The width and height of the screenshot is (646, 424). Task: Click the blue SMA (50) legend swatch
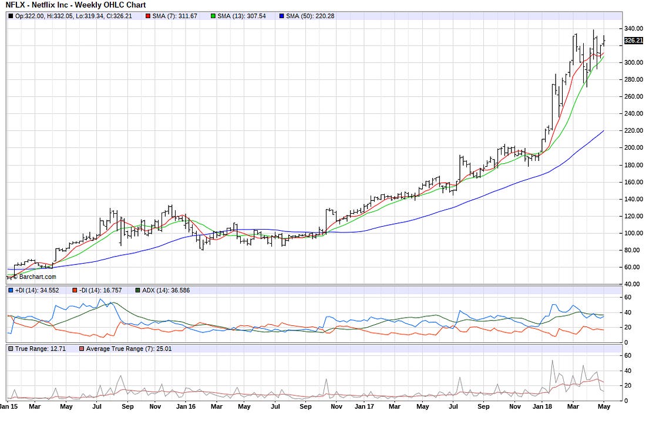pyautogui.click(x=282, y=16)
